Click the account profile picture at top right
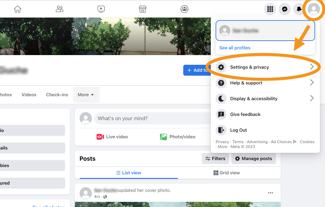 point(313,9)
